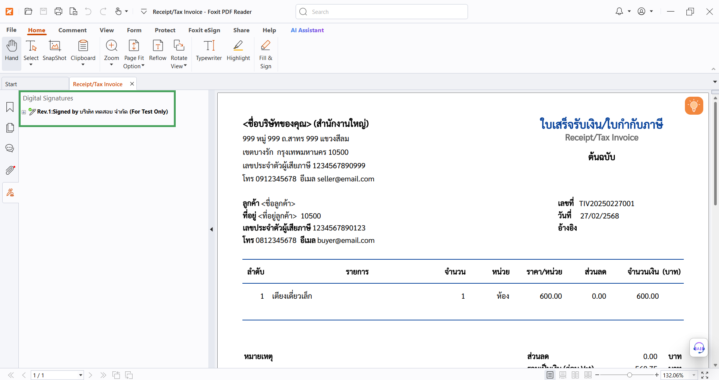Image resolution: width=719 pixels, height=380 pixels.
Task: Switch to the Protect ribbon tab
Action: point(165,30)
